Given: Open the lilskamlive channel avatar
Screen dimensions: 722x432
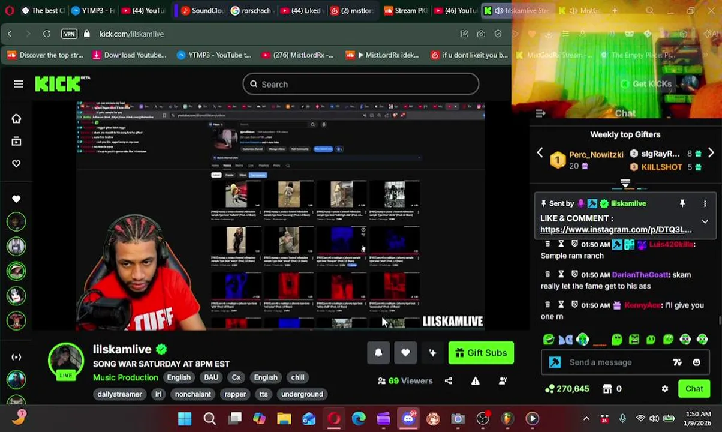Looking at the screenshot, I should tap(66, 361).
